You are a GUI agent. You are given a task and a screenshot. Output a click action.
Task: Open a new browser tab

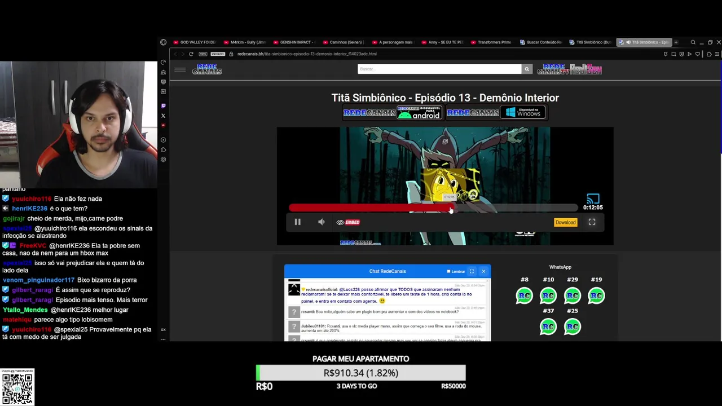676,42
